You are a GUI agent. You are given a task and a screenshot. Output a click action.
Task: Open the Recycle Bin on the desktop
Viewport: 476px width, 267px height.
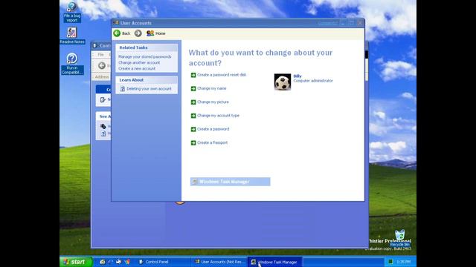pyautogui.click(x=400, y=239)
